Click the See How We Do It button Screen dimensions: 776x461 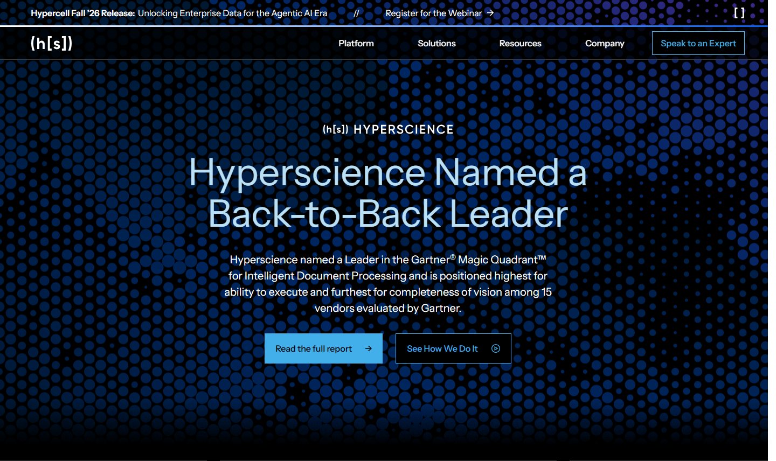click(453, 348)
